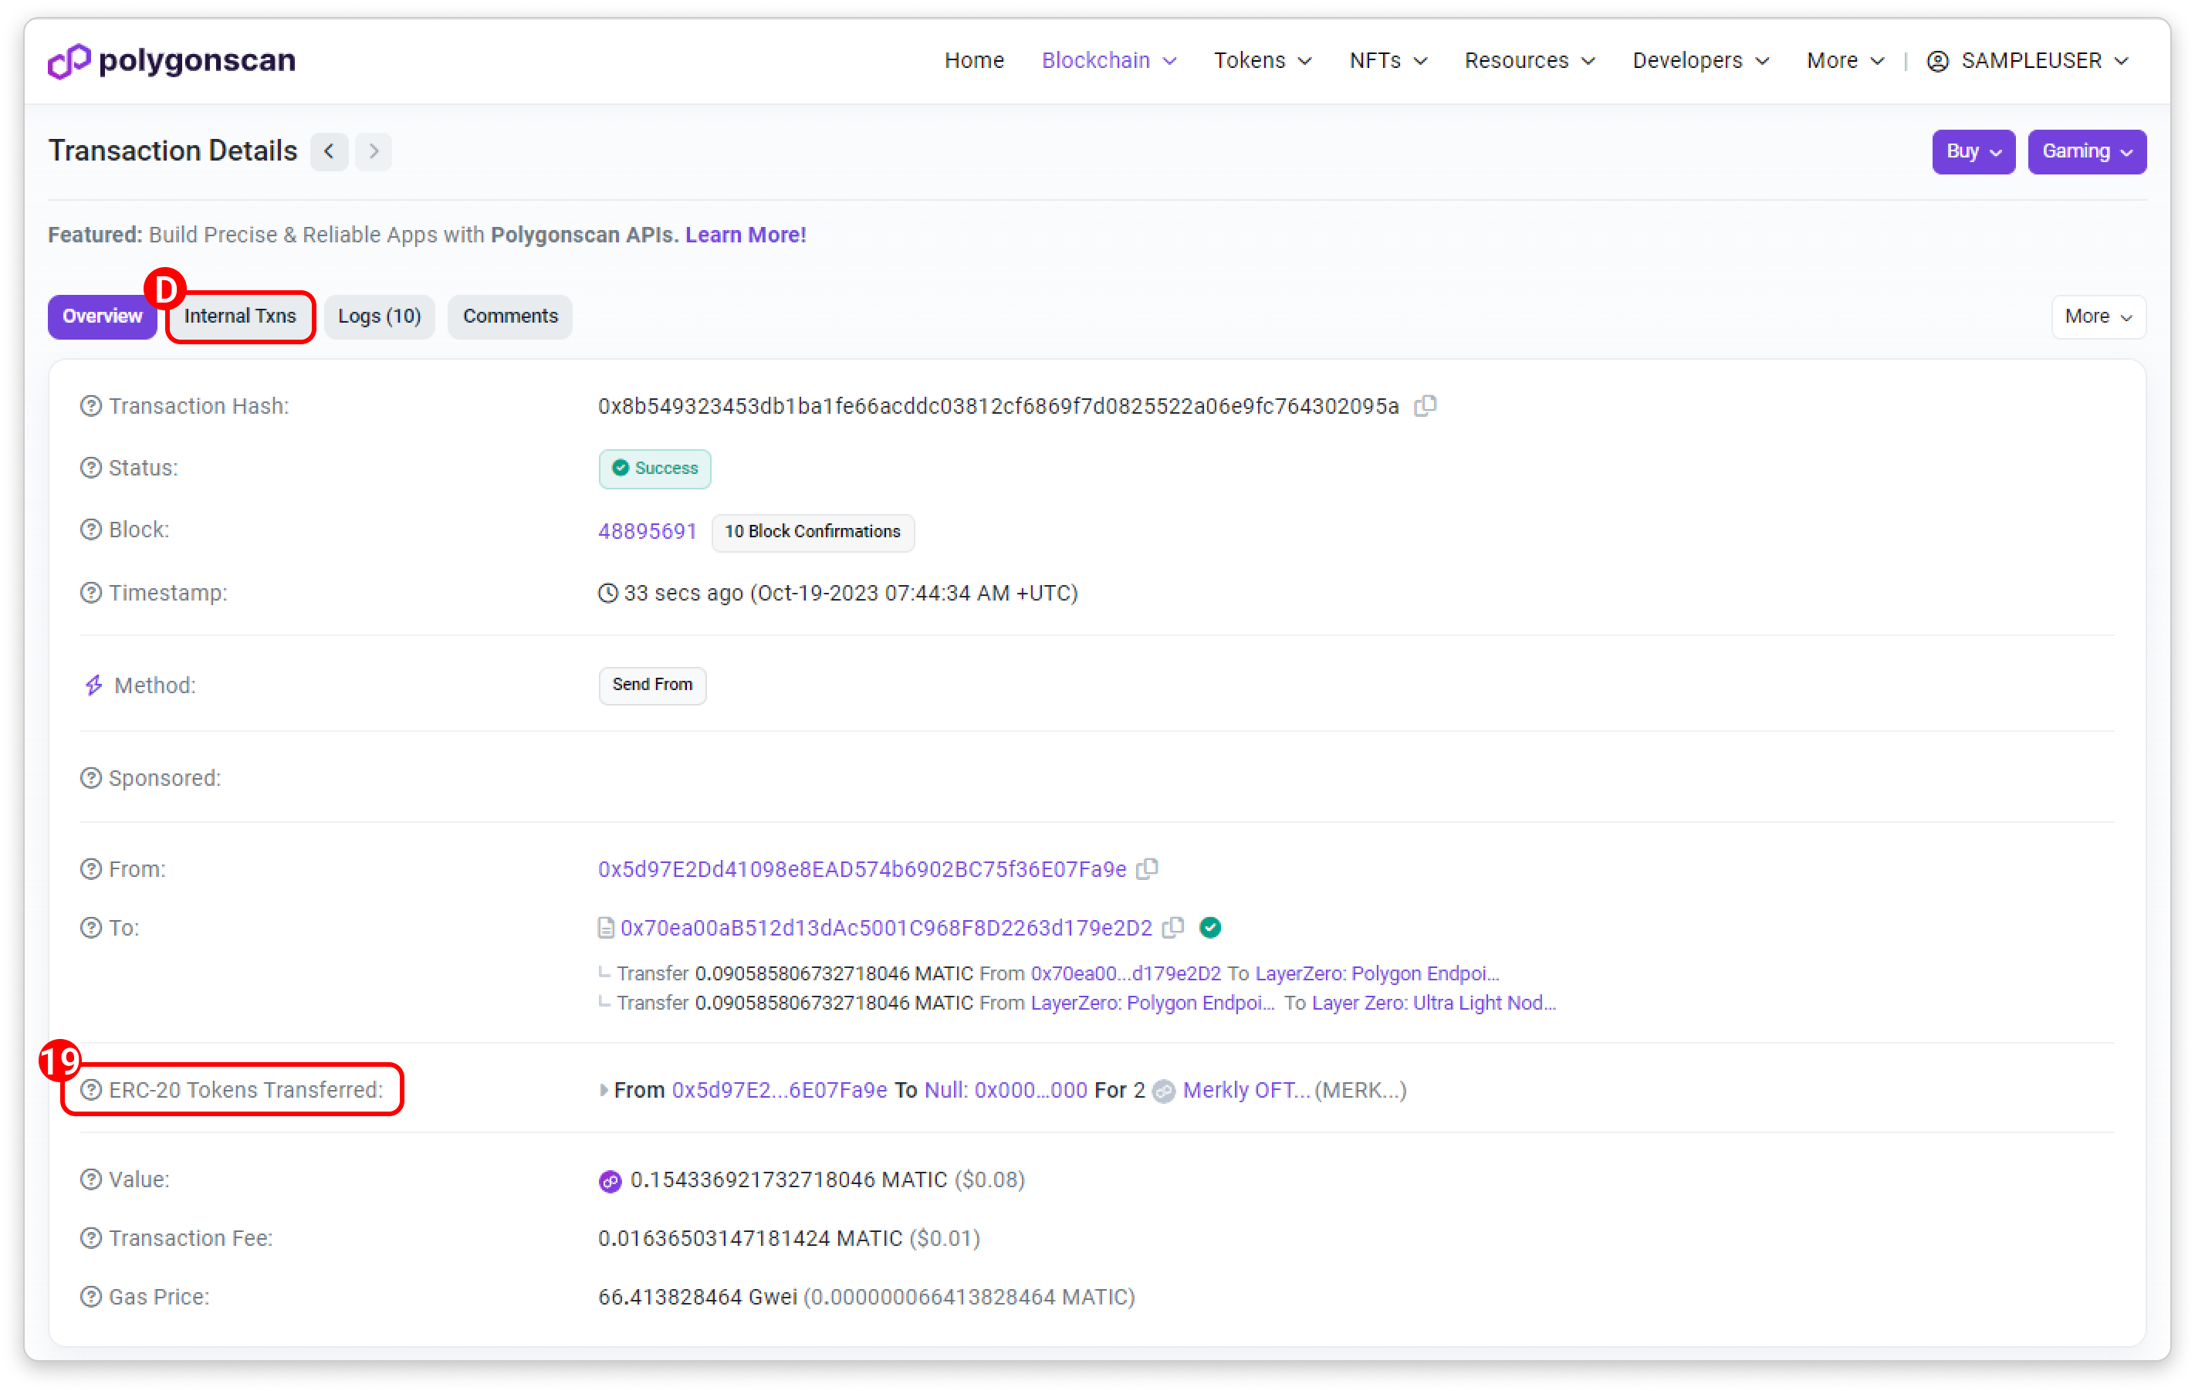Click the Learn More! link
Viewport: 2195px width, 1391px height.
[x=745, y=234]
